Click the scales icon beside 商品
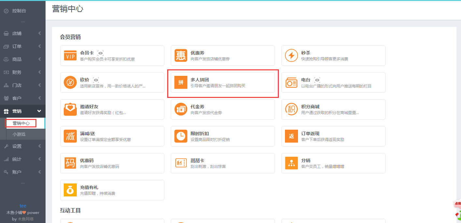The width and height of the screenshot is (461, 223). tap(6, 59)
